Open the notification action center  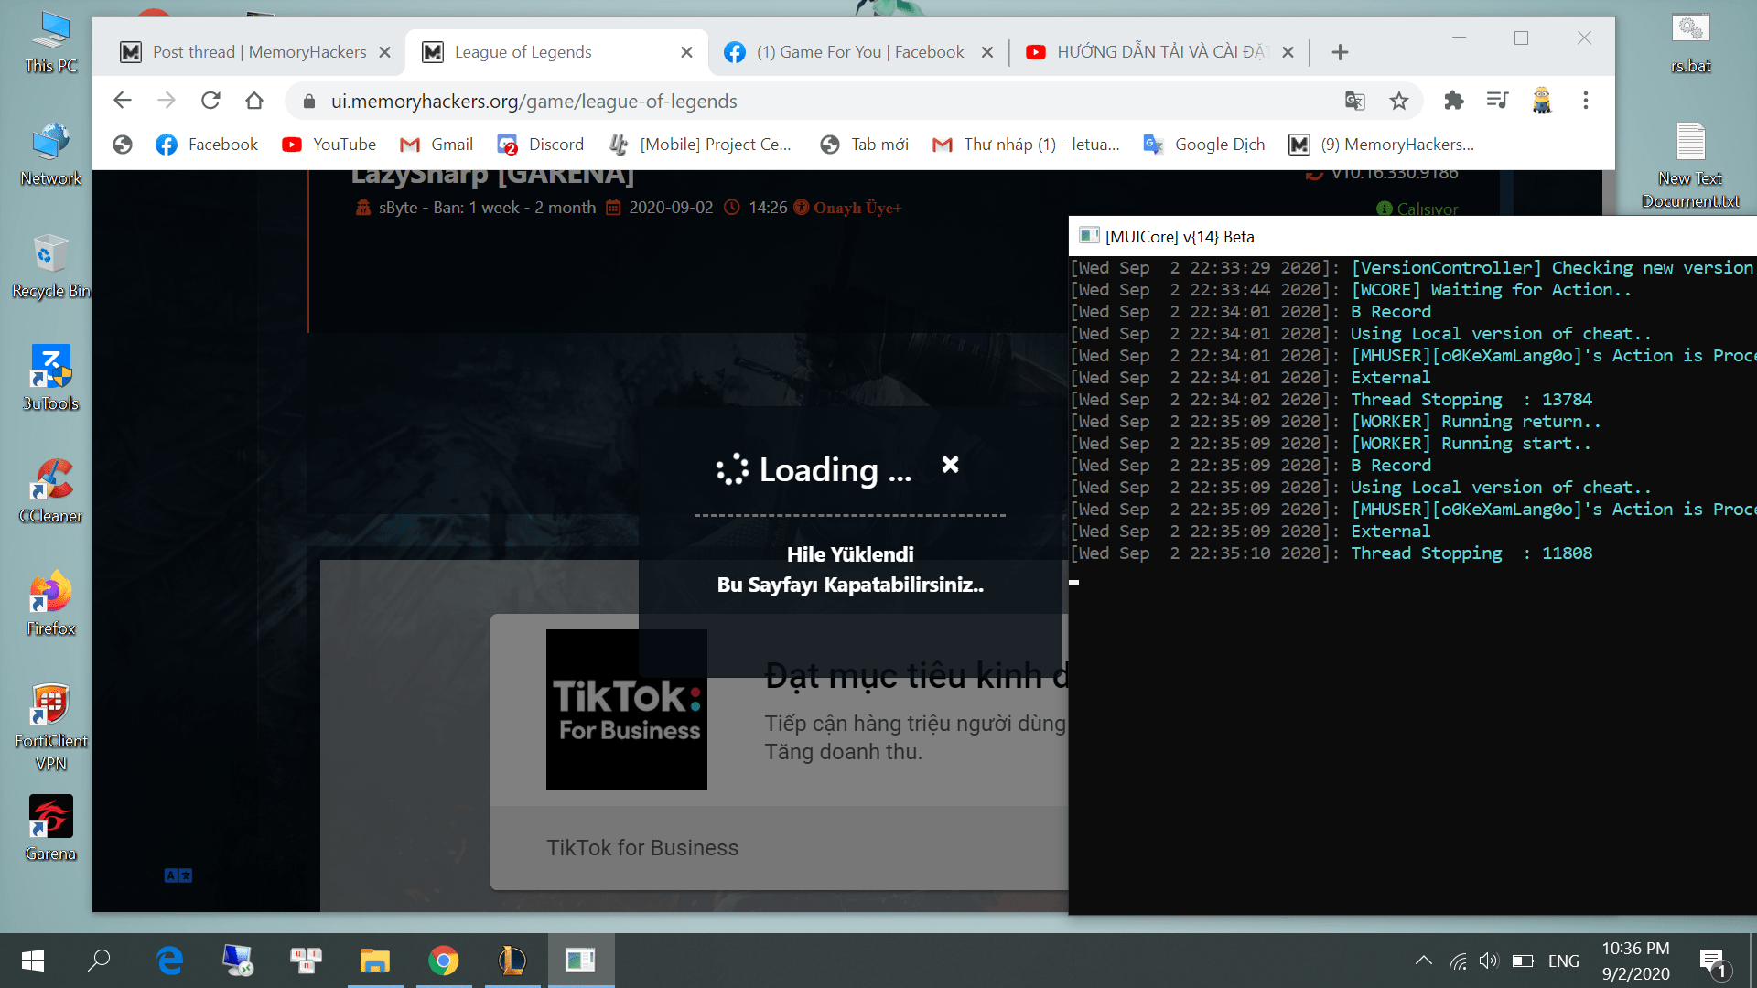pyautogui.click(x=1713, y=961)
